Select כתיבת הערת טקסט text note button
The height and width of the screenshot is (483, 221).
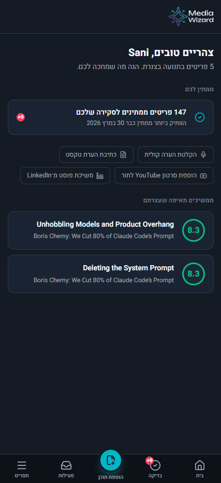click(x=96, y=155)
